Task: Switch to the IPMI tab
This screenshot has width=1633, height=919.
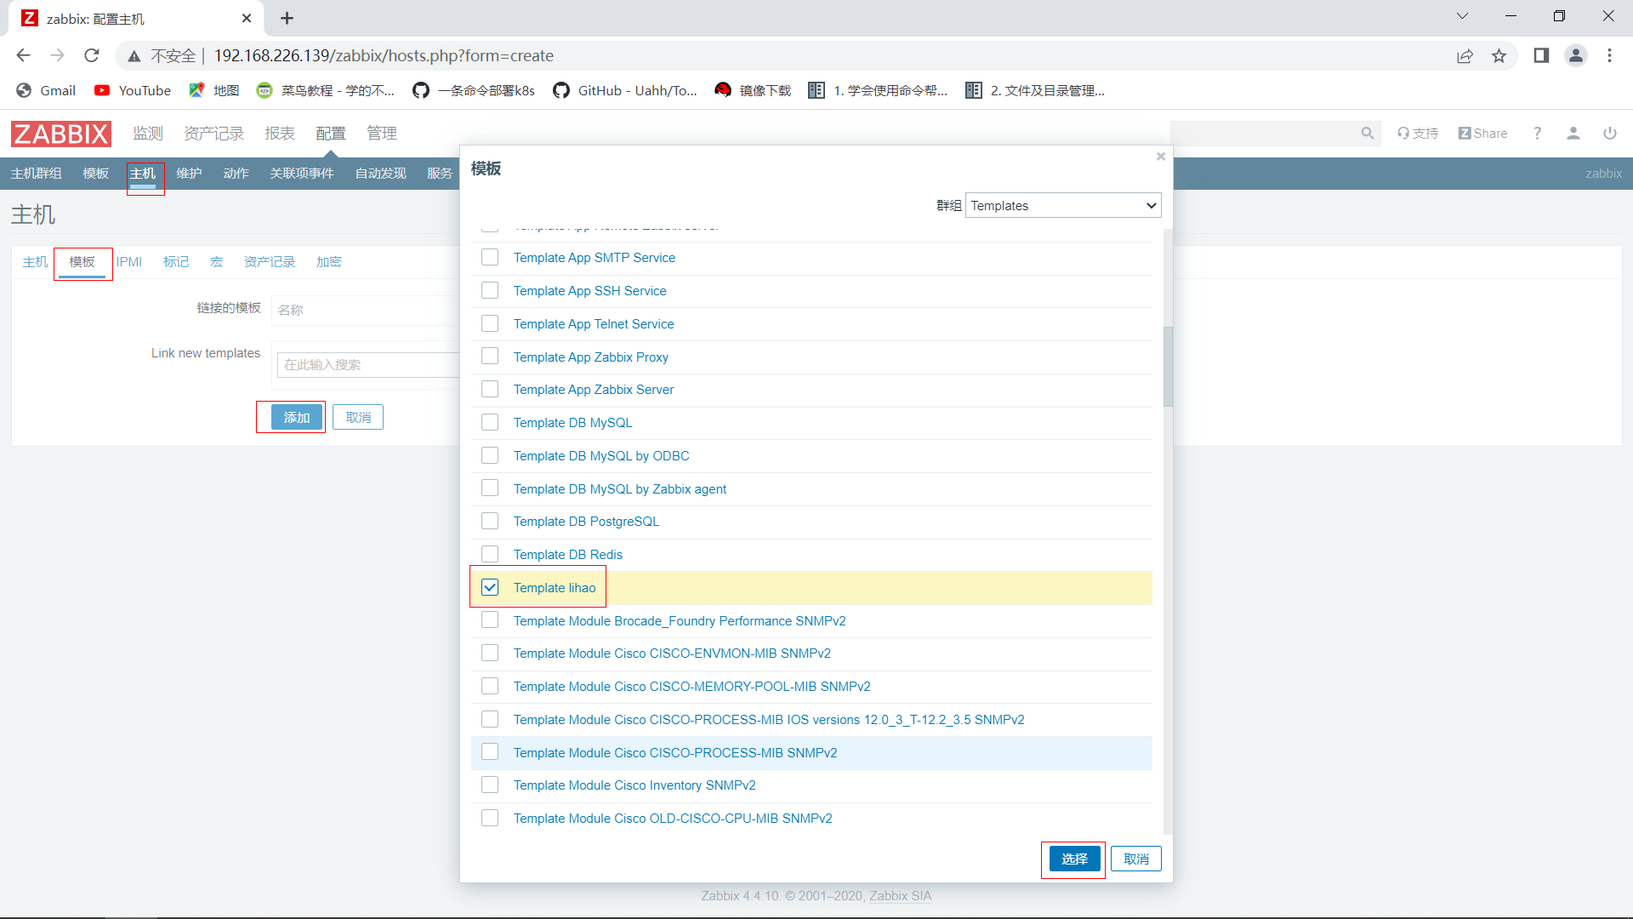Action: point(129,262)
